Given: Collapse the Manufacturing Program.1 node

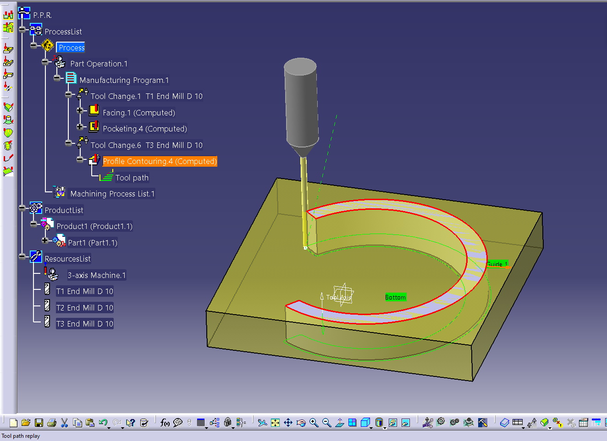Looking at the screenshot, I should [x=56, y=78].
